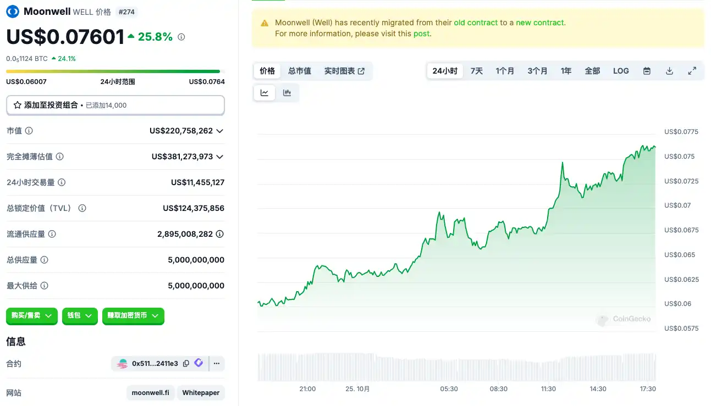Open the 钱包 dropdown menu
Screen dimensions: 711x406
point(80,316)
